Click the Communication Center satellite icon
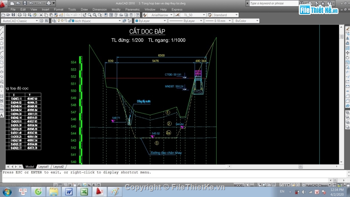Screen dimensions: 350x197 coord(317,3)
